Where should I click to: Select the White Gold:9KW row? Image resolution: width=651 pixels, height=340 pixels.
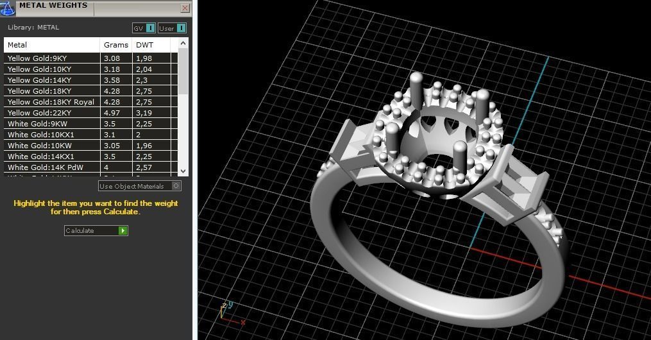(x=91, y=124)
